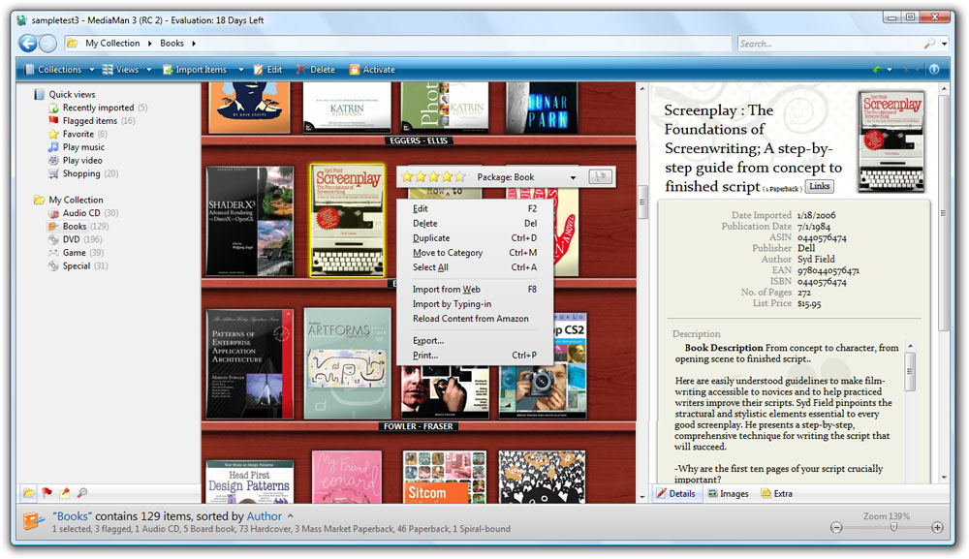Open the Collections toolbar menu
The width and height of the screenshot is (969, 559).
[59, 70]
